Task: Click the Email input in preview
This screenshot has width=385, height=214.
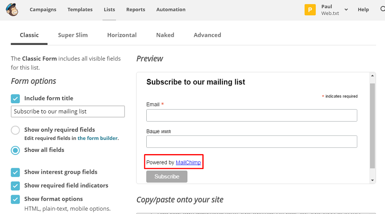Action: click(252, 116)
